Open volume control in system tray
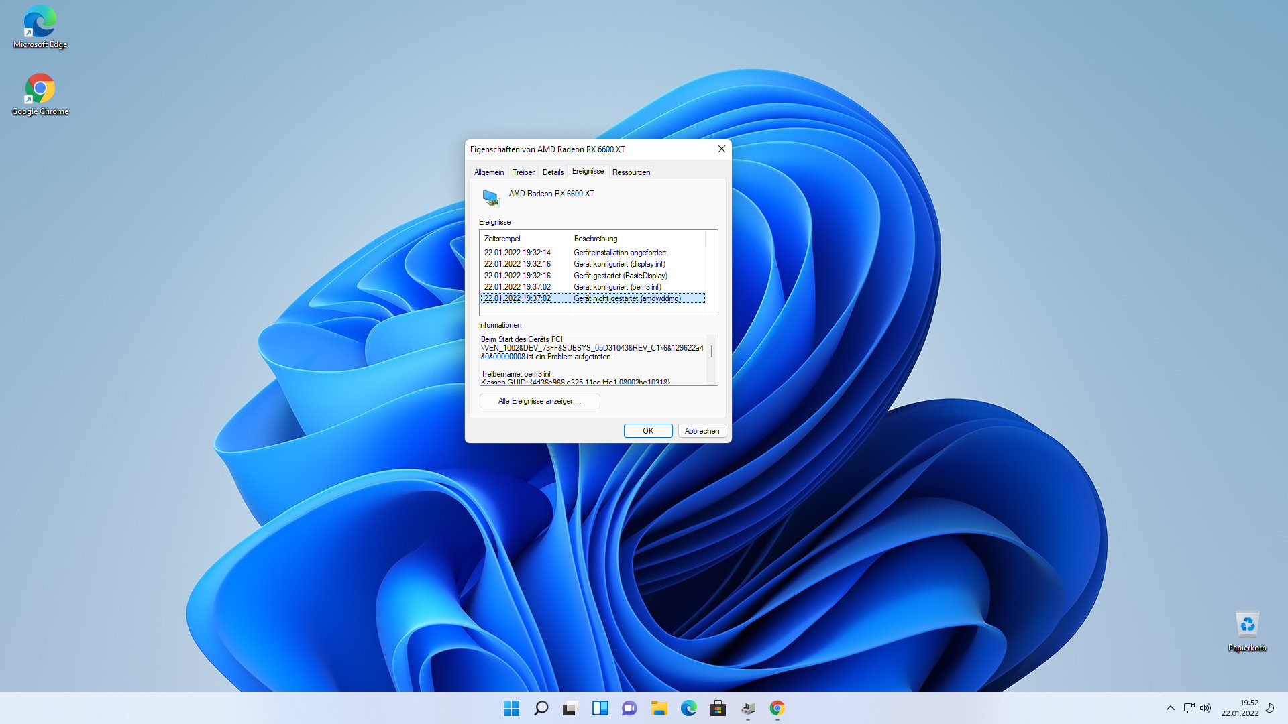Screen dimensions: 1288x724 (x=1205, y=708)
